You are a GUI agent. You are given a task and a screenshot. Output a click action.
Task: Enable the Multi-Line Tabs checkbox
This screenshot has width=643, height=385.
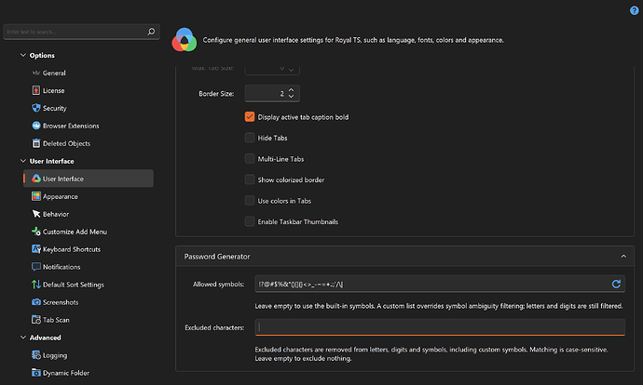[250, 159]
